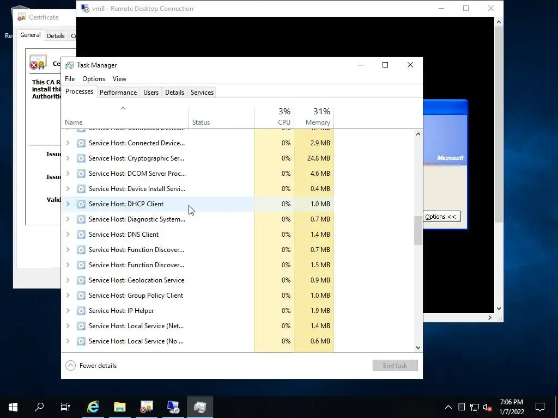Click taskbar clock showing 7:06 PM
Viewport: 558px width, 418px height.
pos(511,407)
